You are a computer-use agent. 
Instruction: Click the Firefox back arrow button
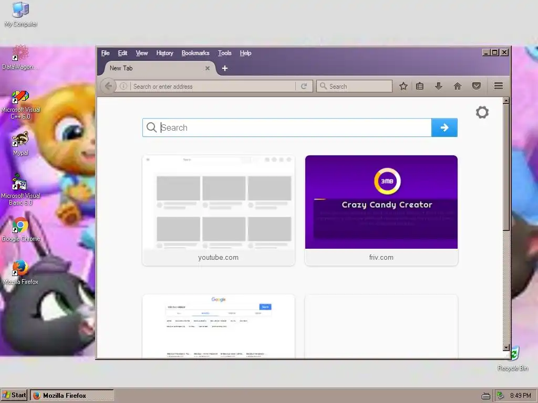coord(108,86)
